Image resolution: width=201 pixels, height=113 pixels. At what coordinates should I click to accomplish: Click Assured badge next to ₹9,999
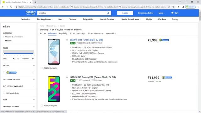[x=164, y=40]
